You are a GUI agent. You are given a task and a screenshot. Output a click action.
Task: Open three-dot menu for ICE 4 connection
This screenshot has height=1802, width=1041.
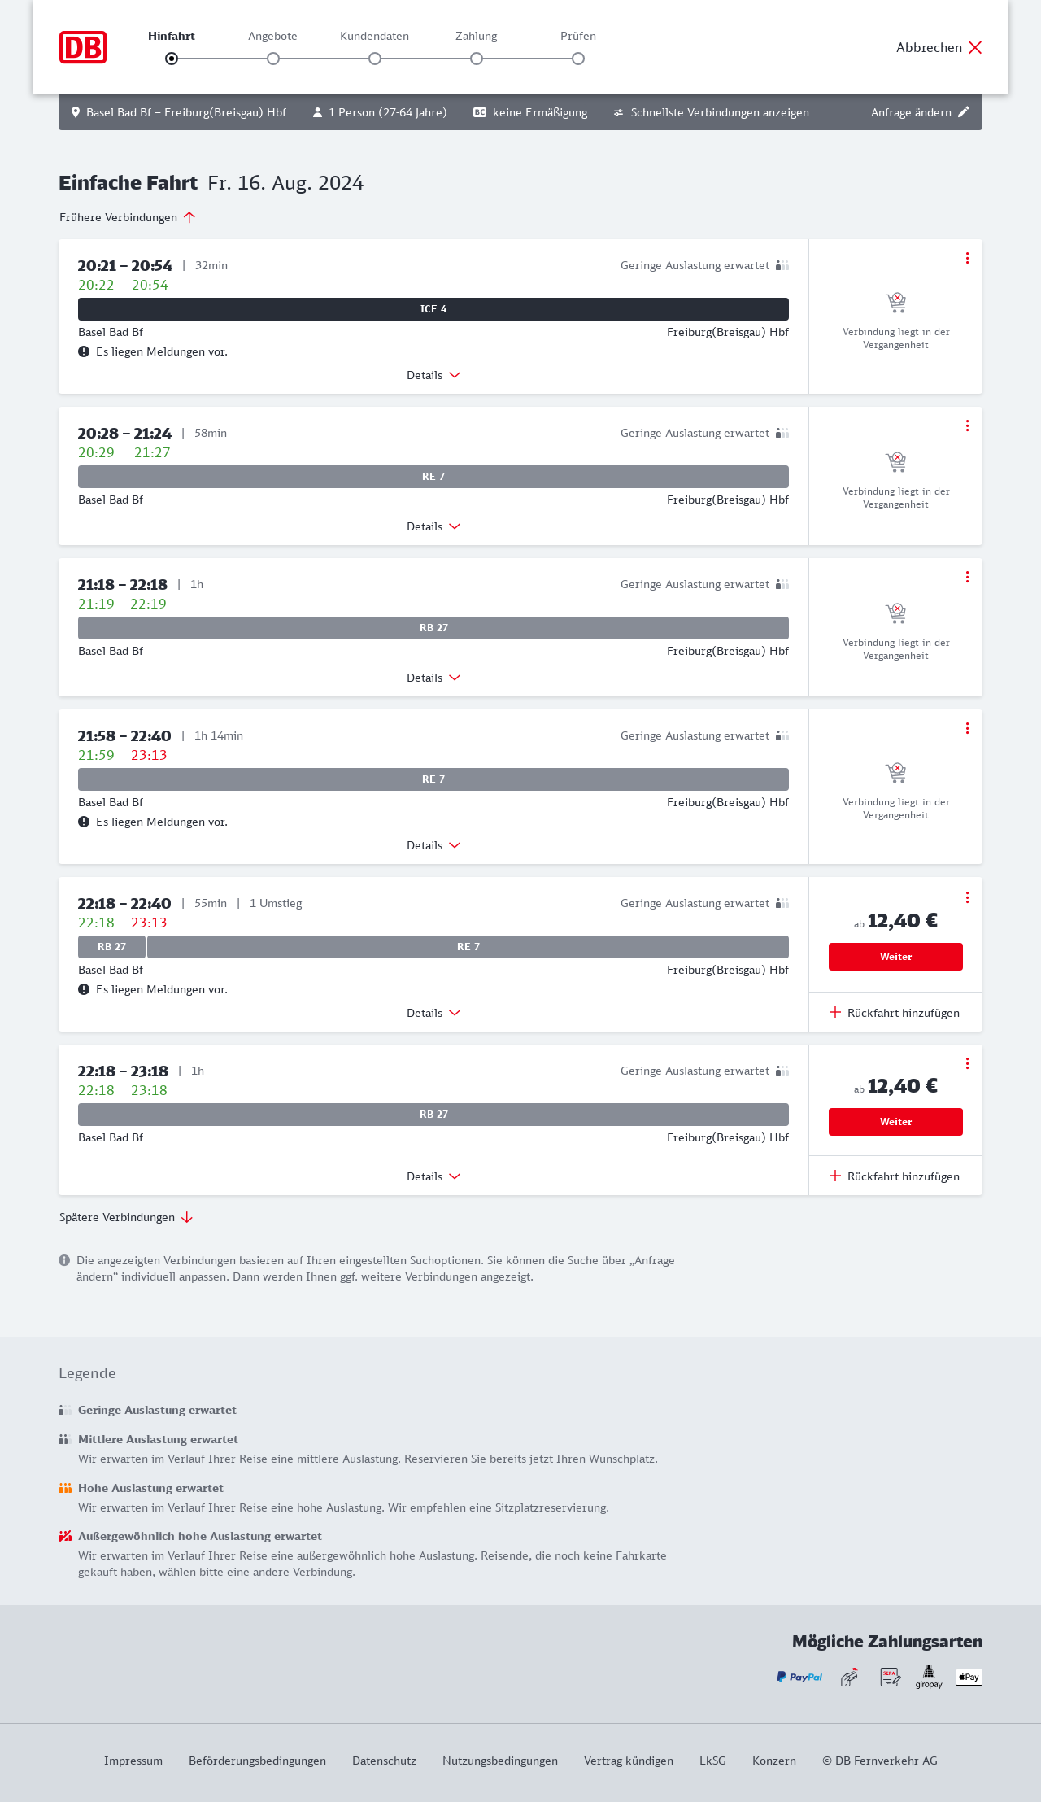pos(967,258)
